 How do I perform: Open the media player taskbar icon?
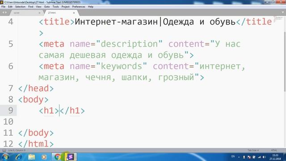44,157
